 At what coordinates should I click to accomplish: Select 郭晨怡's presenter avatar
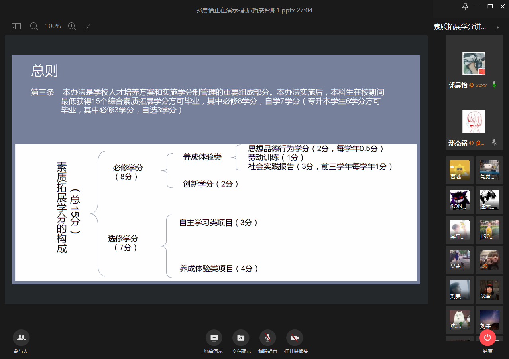[x=474, y=64]
